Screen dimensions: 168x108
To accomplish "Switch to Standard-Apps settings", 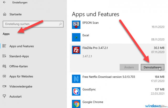I will [x=19, y=56].
